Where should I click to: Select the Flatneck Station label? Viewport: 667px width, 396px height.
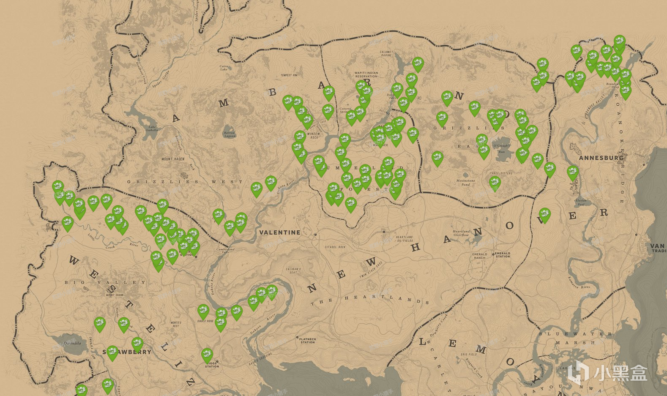tap(307, 341)
